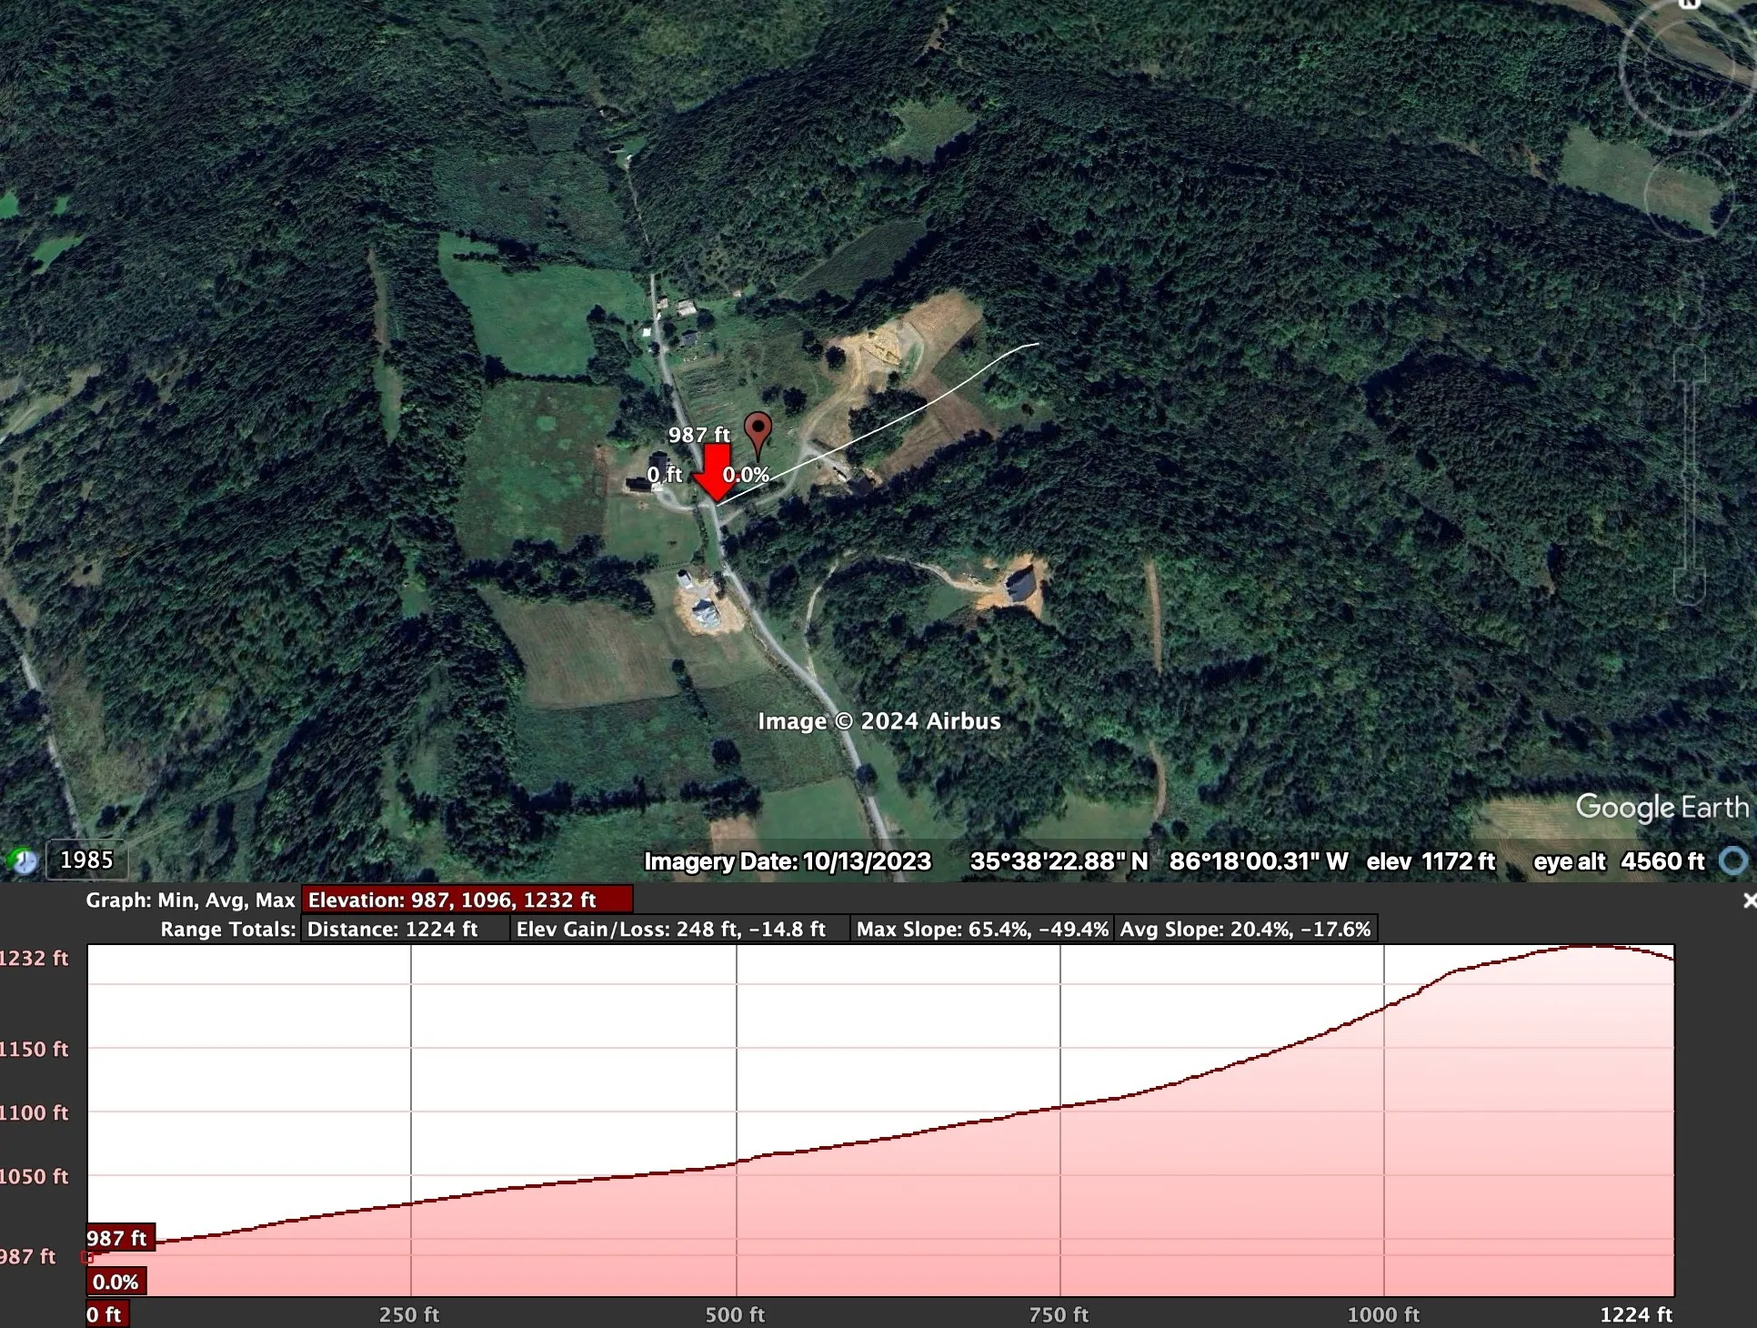
Task: Click the 500 ft x-axis label
Action: [x=735, y=1314]
